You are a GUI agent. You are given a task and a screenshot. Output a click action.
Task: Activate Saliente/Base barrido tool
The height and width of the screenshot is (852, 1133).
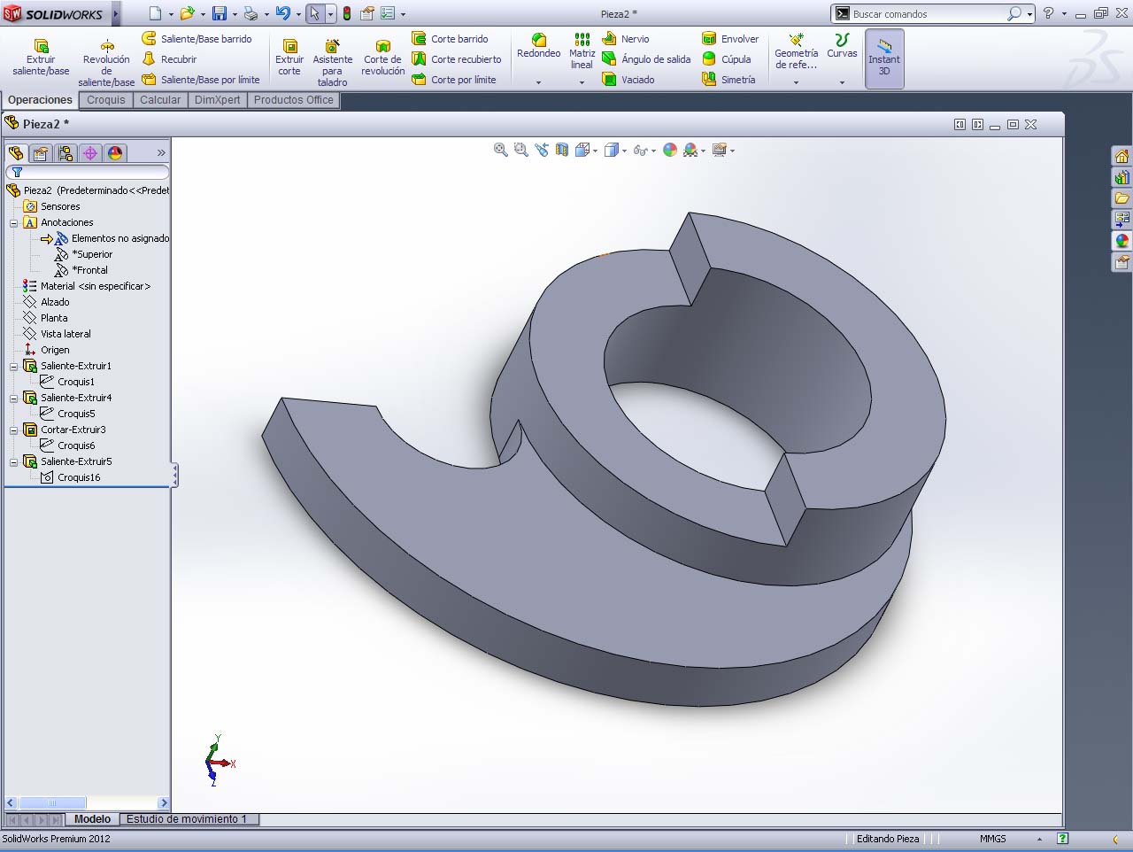point(197,39)
